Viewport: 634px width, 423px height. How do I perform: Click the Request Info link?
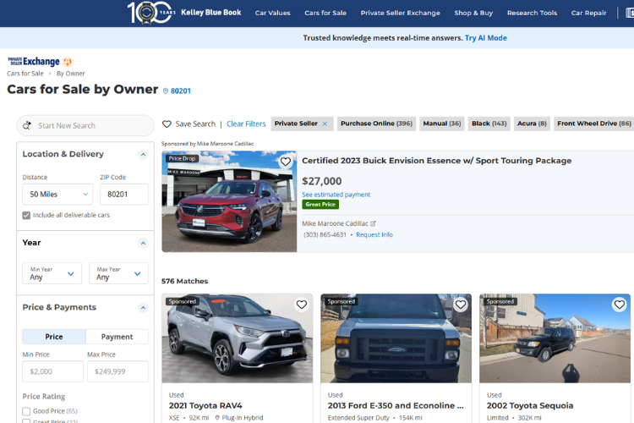click(x=374, y=235)
